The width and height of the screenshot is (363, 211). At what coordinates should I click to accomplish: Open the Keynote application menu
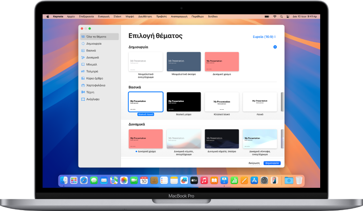(x=58, y=17)
